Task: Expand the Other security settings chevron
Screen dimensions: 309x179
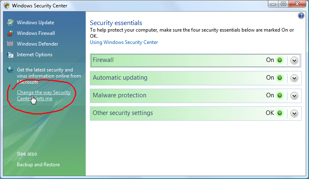Action: [294, 113]
